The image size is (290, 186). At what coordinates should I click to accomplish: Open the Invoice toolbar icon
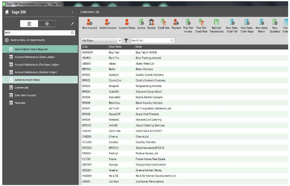pyautogui.click(x=141, y=24)
